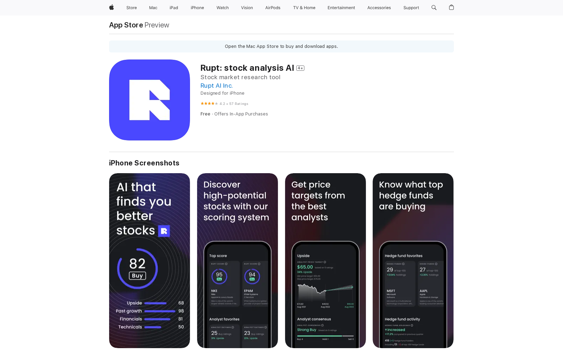Image resolution: width=563 pixels, height=352 pixels.
Task: Open the TV & Home menu
Action: 304,8
